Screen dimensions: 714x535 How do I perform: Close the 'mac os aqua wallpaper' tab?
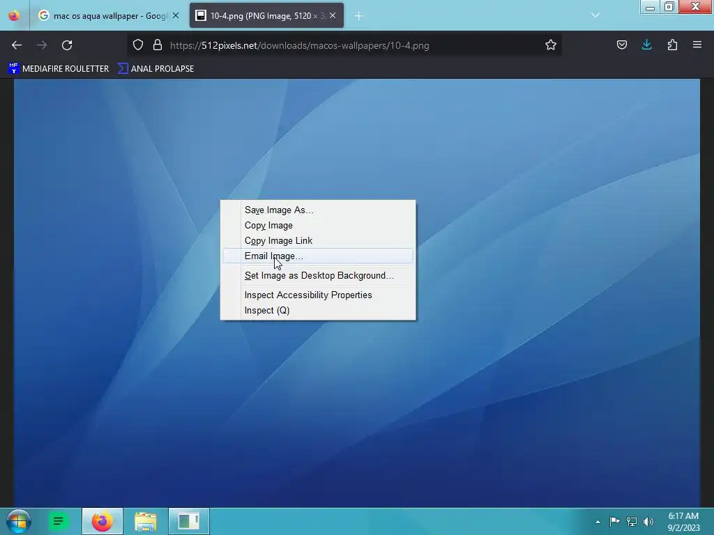point(176,15)
